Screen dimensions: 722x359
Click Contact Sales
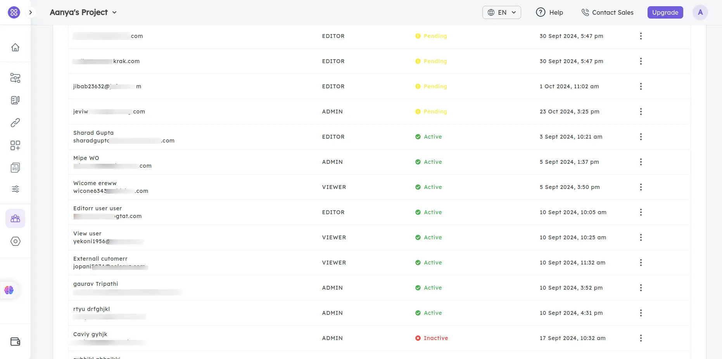coord(607,12)
